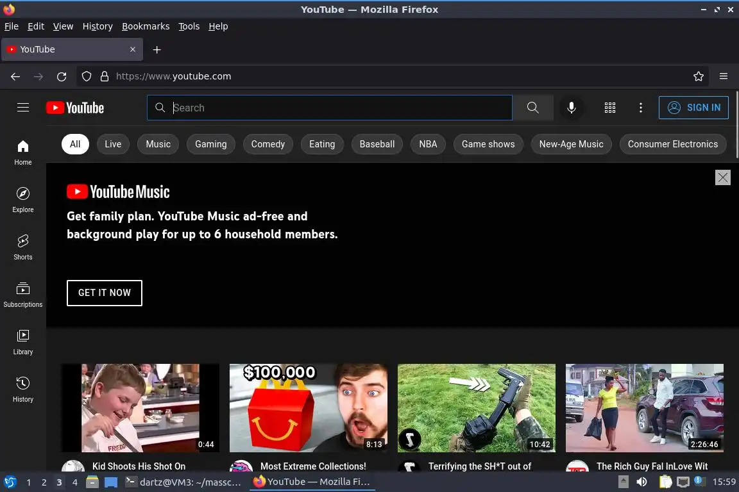This screenshot has height=492, width=739.
Task: Select the Comedy filter chip
Action: tap(268, 144)
